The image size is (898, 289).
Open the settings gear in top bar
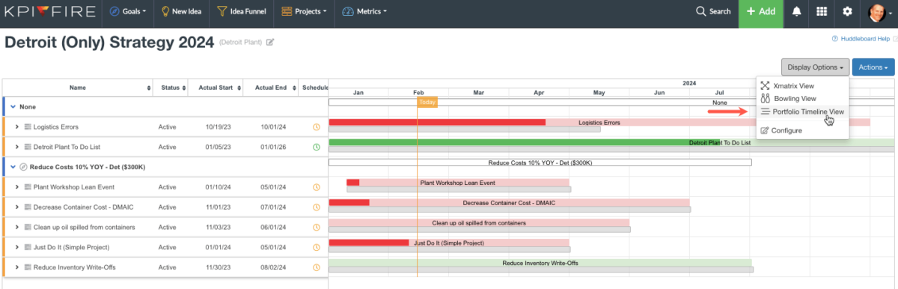(x=847, y=11)
